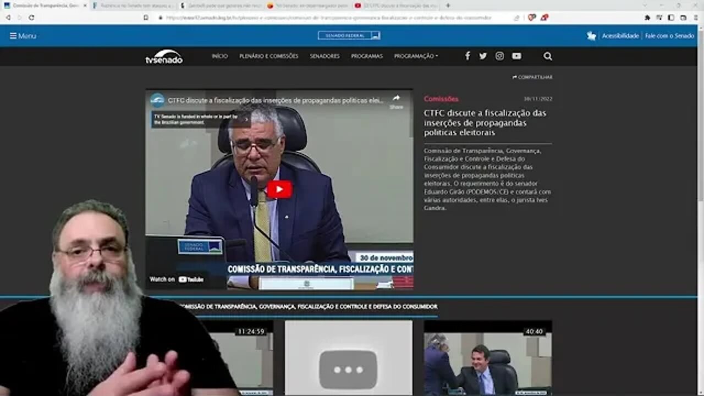Open Fale com o Senado link
Screen dimensions: 704x396
pyautogui.click(x=669, y=36)
